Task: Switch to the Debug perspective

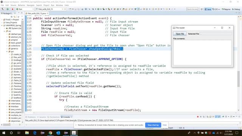Action: click(236, 9)
